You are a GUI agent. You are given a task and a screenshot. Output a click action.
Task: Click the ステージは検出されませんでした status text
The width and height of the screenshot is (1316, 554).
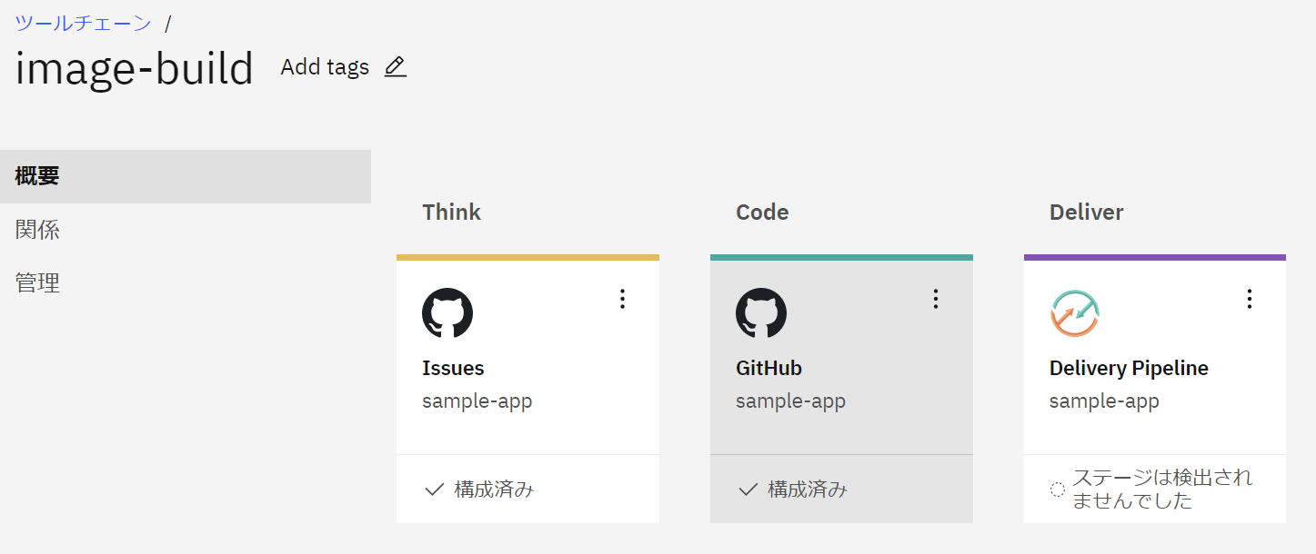click(x=1162, y=490)
